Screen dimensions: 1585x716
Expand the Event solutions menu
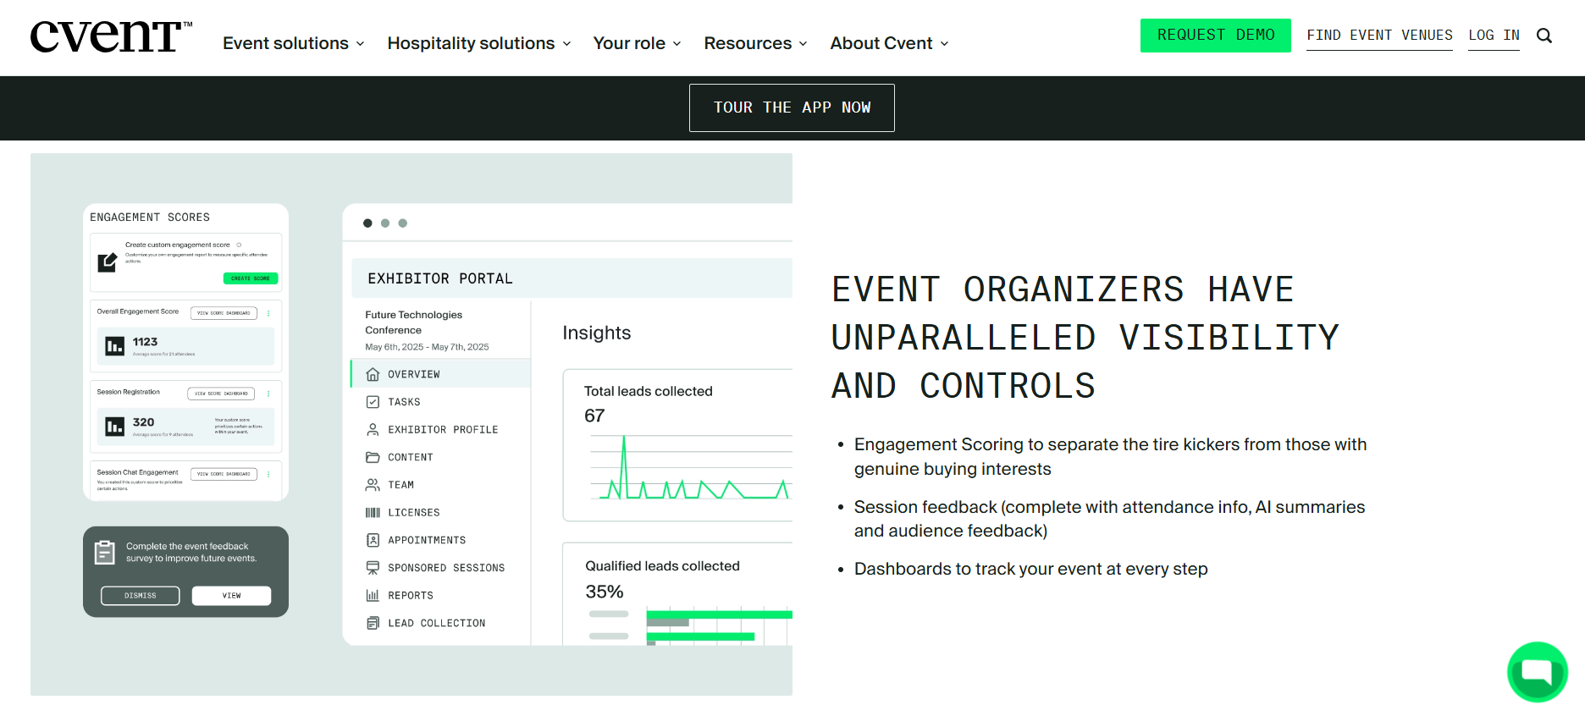tap(294, 43)
